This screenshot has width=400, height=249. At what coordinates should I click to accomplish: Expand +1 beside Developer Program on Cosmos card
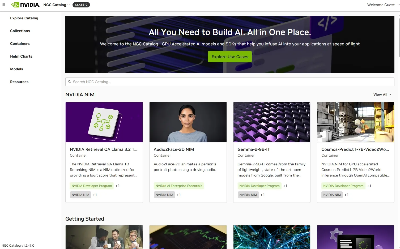[369, 186]
